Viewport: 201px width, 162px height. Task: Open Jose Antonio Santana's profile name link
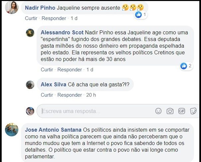coord(53,129)
